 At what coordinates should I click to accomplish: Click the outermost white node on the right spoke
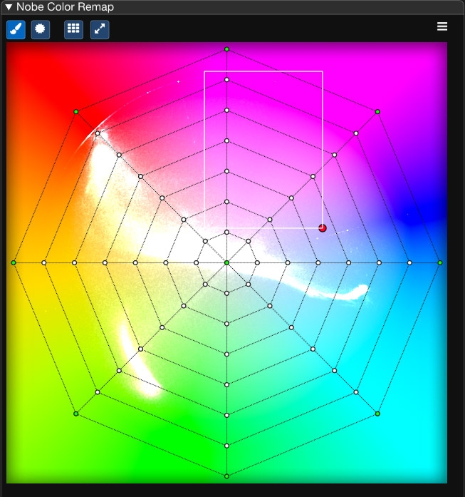[409, 263]
